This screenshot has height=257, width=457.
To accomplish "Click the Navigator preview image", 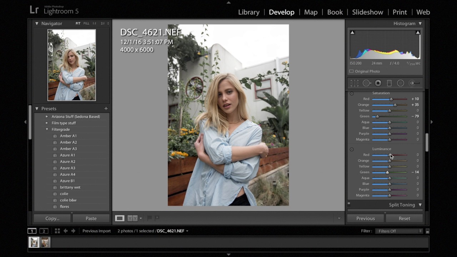I will click(x=72, y=65).
